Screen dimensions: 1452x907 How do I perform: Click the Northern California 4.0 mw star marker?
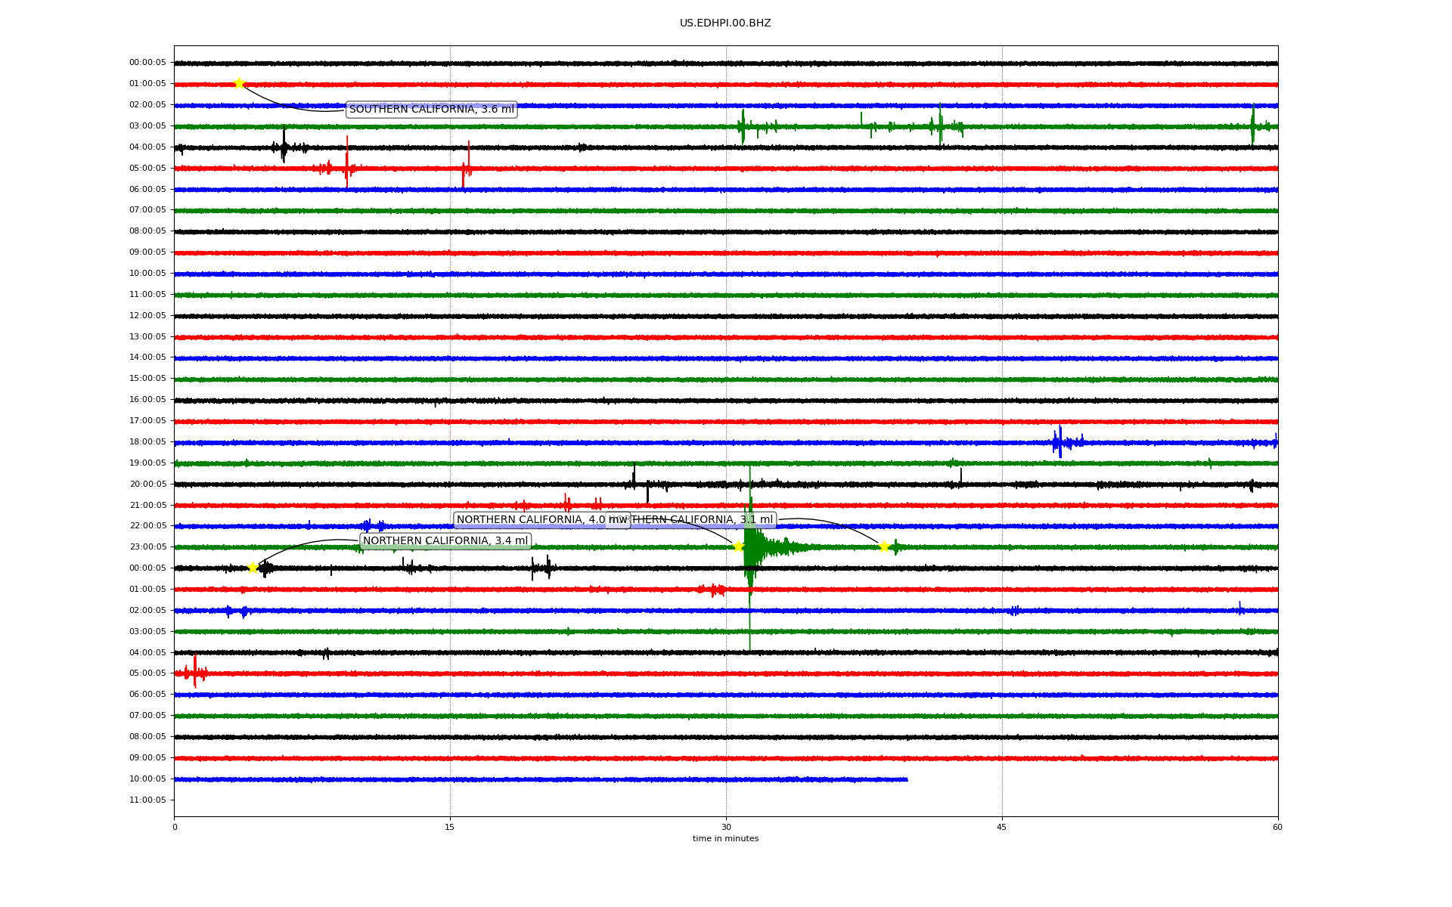coord(738,546)
